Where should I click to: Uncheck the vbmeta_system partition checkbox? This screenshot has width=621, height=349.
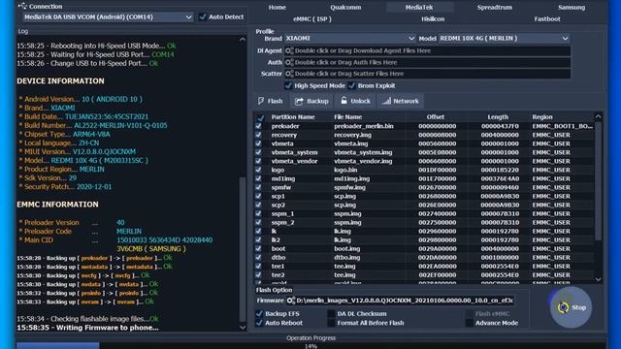pyautogui.click(x=259, y=152)
